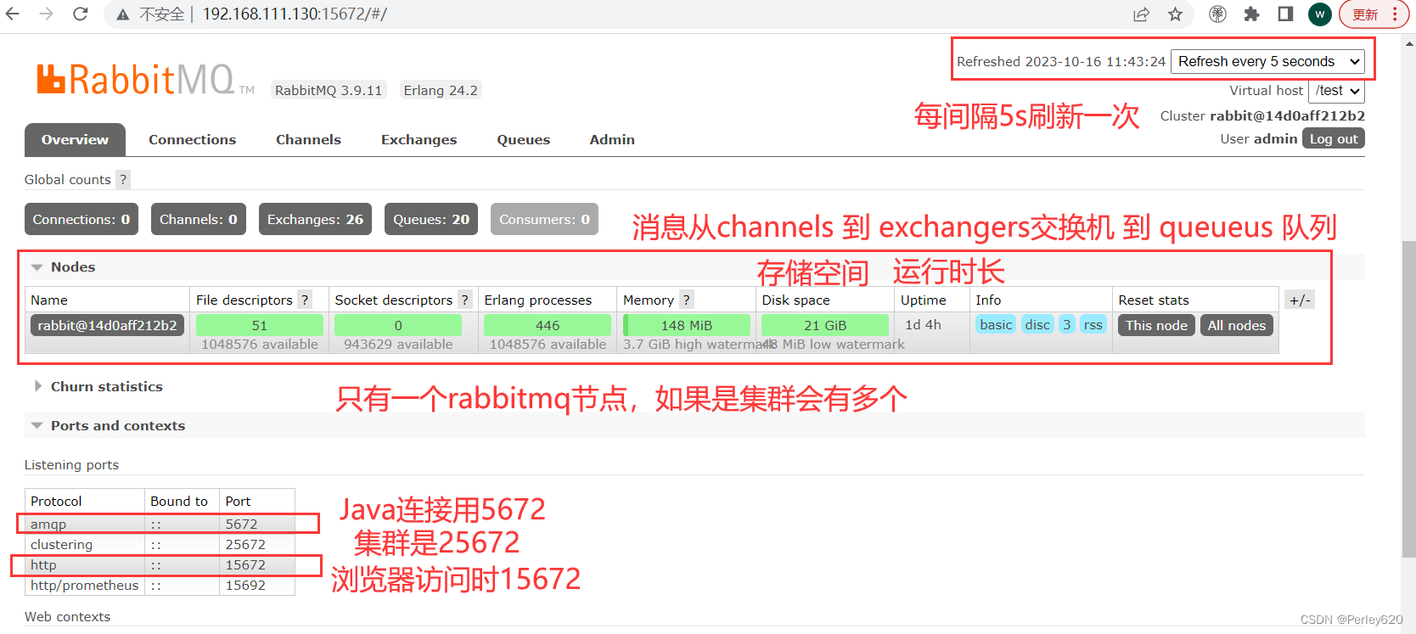1416x634 pixels.
Task: Click the rss info tag
Action: [x=1093, y=324]
